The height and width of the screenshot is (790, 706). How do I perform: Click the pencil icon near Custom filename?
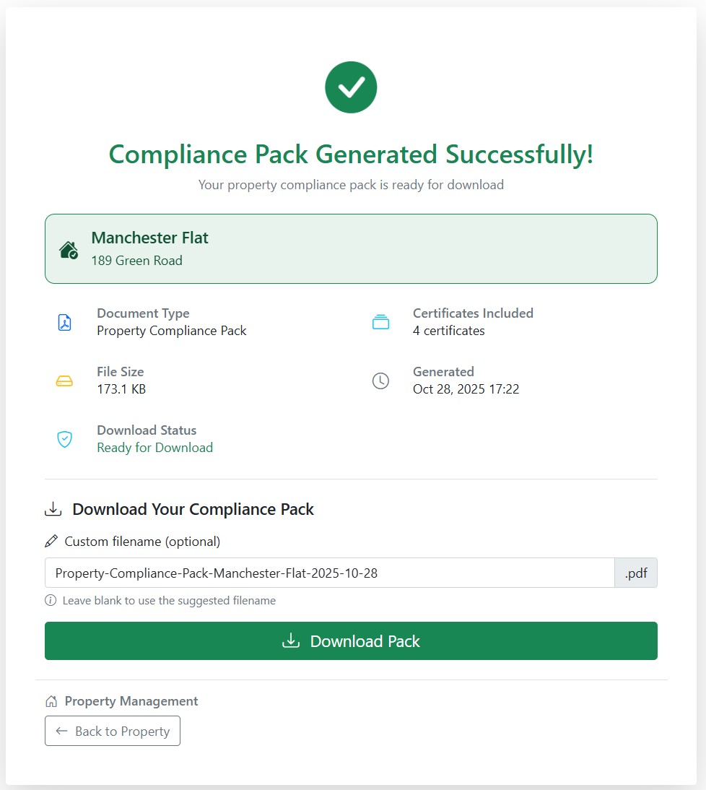click(x=51, y=540)
